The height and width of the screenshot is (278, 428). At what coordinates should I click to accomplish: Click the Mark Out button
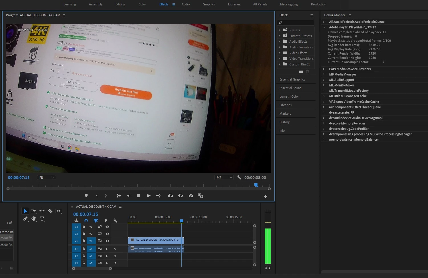click(106, 196)
